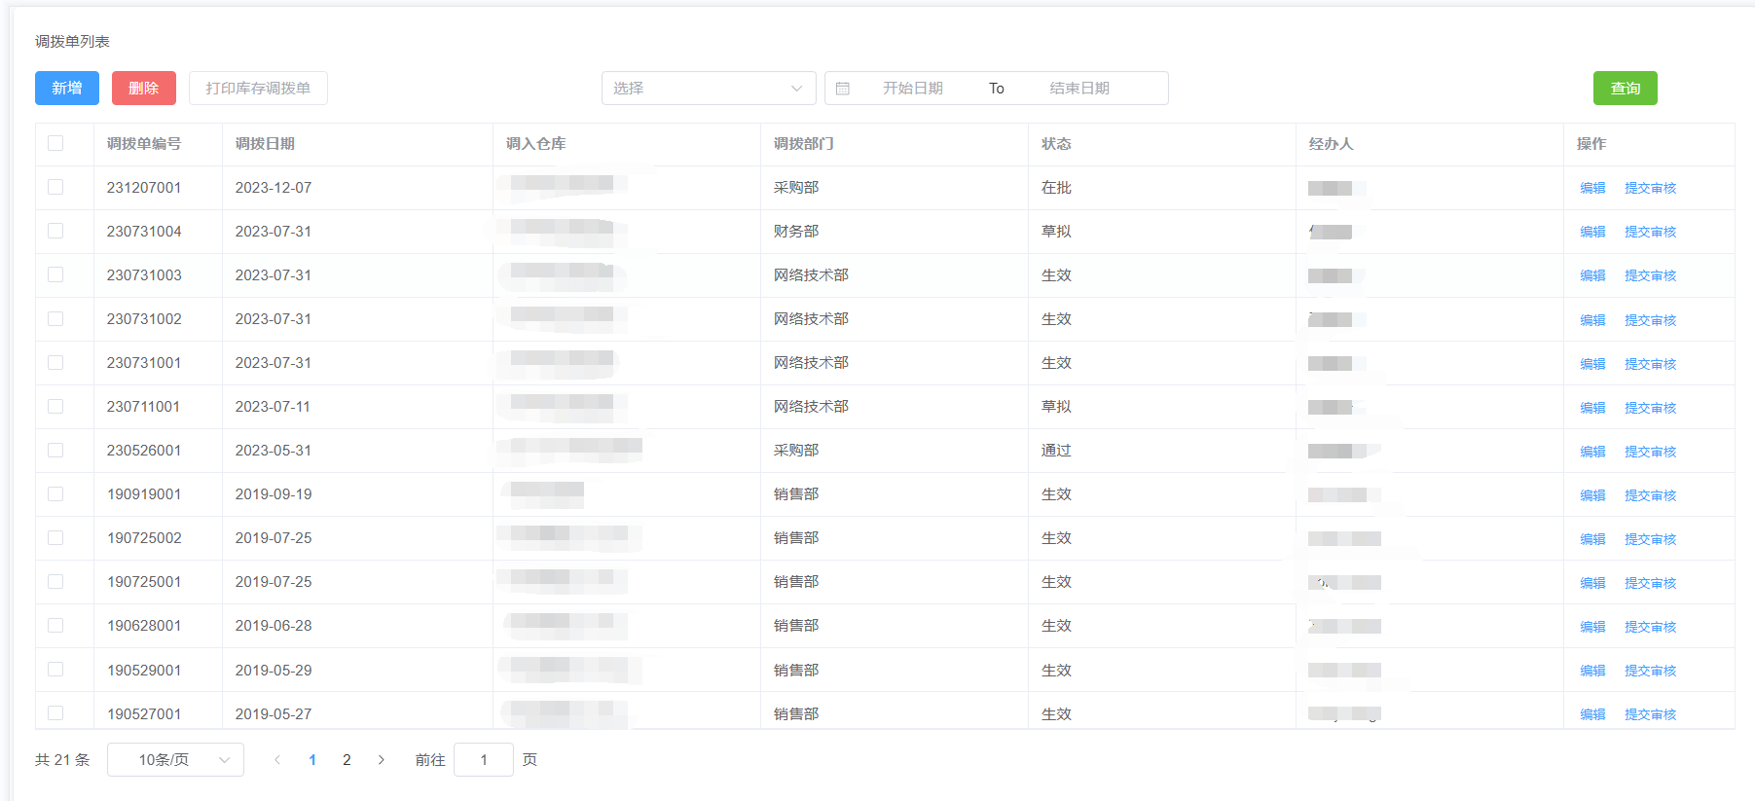
Task: Click the 调拨单编号 column header
Action: coord(144,144)
